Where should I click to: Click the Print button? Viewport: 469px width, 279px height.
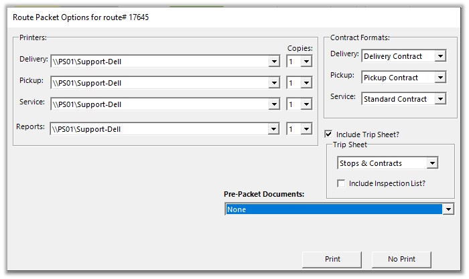[332, 260]
